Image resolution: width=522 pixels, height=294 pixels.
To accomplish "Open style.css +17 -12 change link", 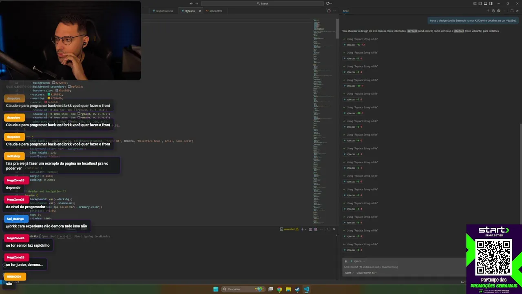I will click(x=354, y=45).
